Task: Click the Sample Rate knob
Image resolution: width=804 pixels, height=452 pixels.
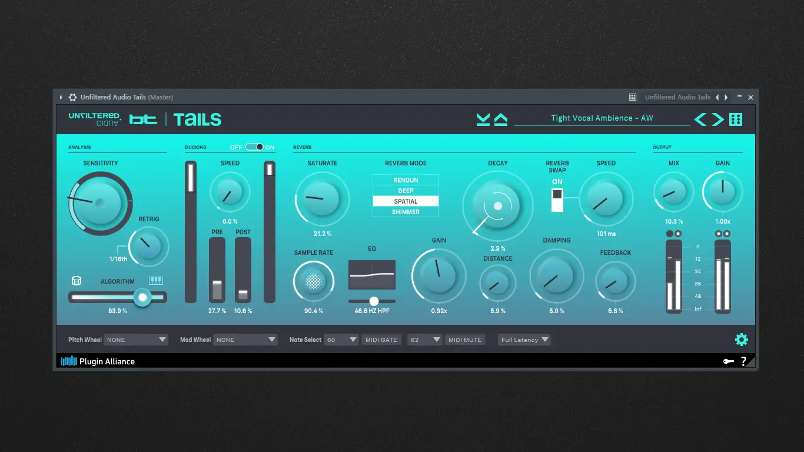Action: [x=314, y=281]
